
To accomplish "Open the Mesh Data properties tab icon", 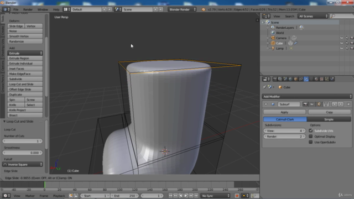I will (311, 79).
